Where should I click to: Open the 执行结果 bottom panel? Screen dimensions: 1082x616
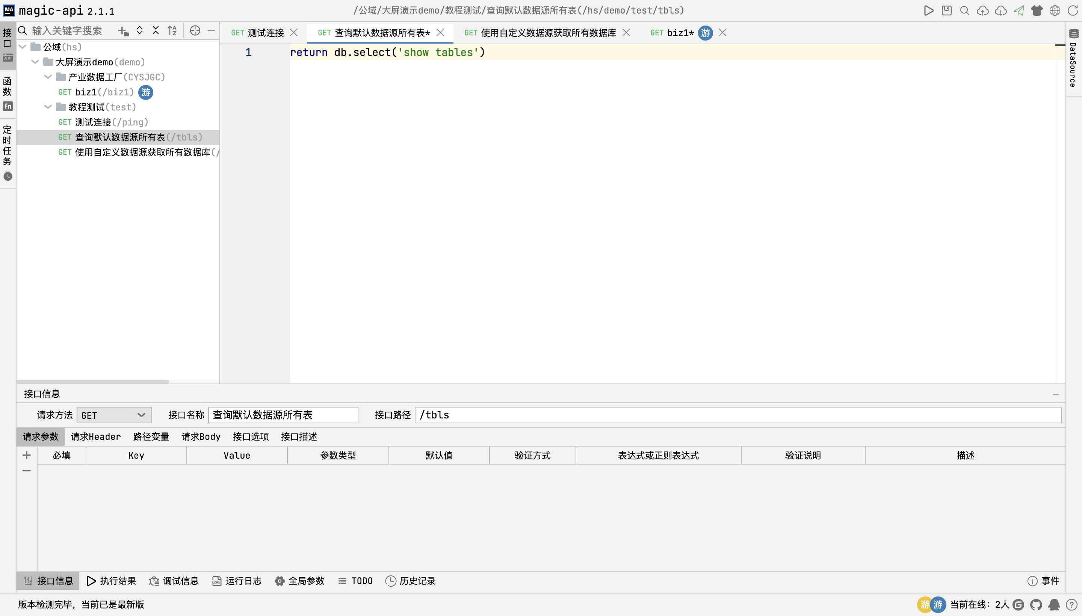coord(111,581)
